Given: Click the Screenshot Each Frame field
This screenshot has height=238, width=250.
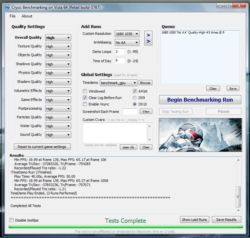Looking at the screenshot, I should tap(130, 111).
